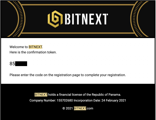Click the company number 155702680

point(65,100)
